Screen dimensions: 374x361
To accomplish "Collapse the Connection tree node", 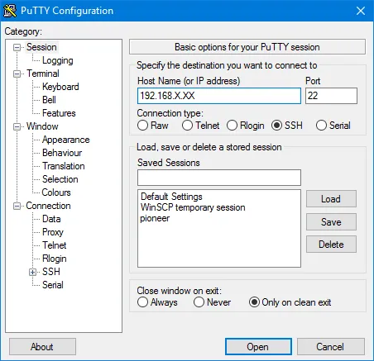I will point(17,206).
